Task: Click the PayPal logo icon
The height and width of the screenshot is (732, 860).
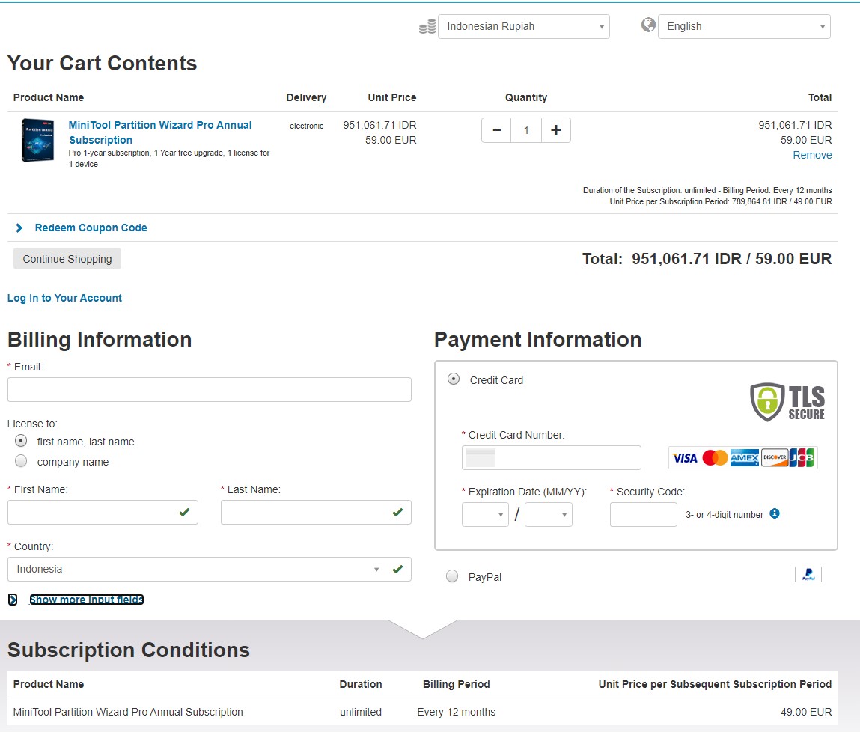Action: pos(808,574)
